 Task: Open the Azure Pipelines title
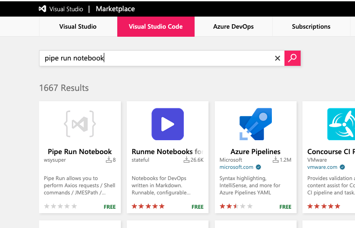tap(255, 151)
